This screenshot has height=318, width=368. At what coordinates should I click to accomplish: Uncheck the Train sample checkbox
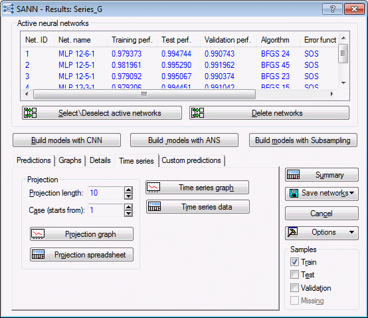point(294,261)
